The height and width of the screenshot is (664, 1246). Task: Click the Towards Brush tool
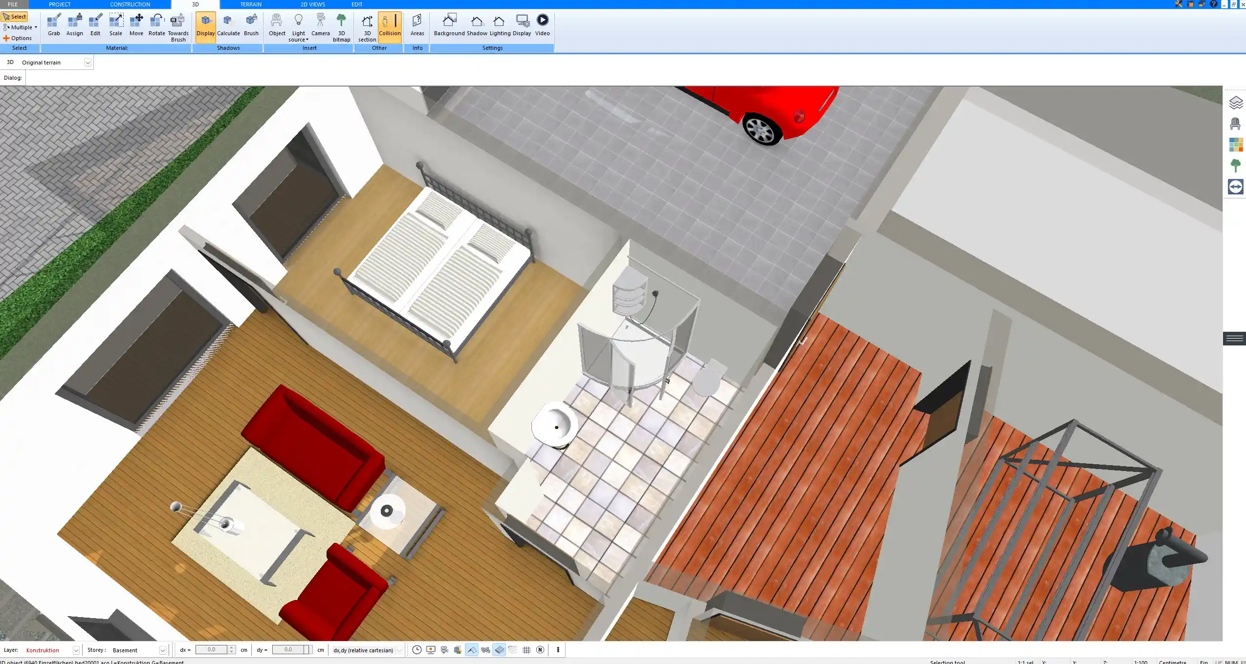(x=178, y=28)
